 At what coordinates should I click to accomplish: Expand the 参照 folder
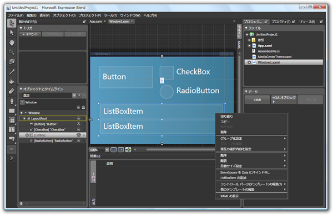click(x=249, y=40)
